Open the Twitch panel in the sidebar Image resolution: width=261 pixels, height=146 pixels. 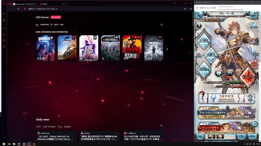(x=4, y=20)
